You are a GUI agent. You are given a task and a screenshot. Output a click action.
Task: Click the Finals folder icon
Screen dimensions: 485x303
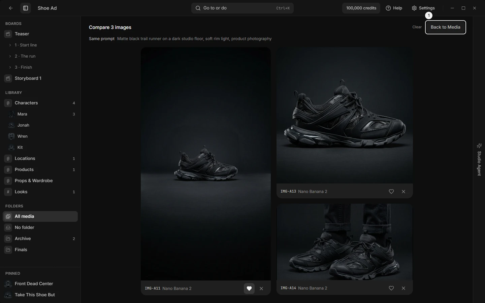(x=8, y=250)
